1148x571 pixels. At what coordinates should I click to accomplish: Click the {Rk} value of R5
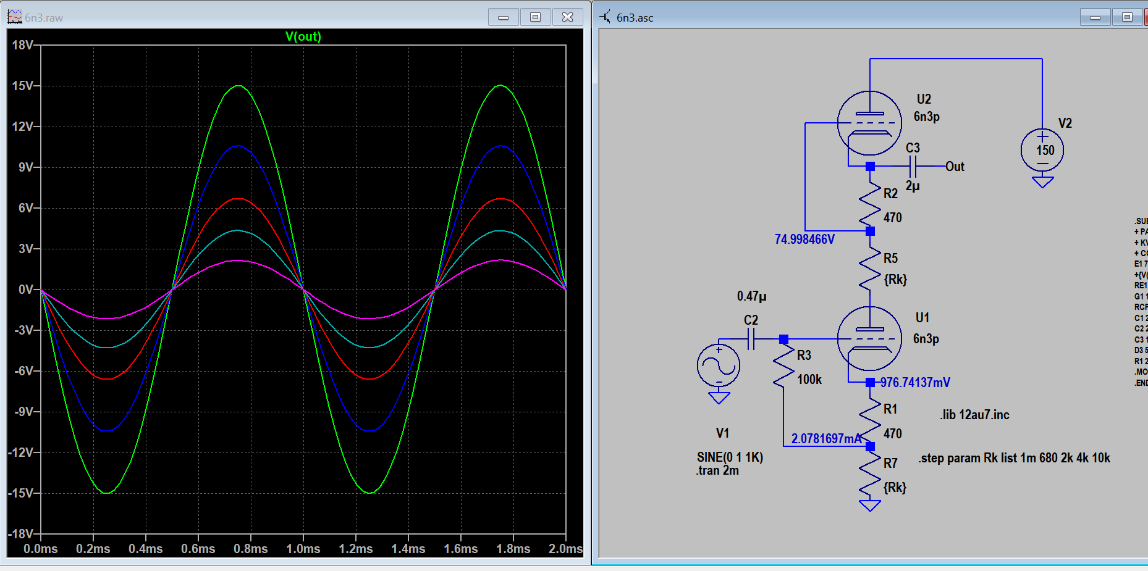(895, 280)
